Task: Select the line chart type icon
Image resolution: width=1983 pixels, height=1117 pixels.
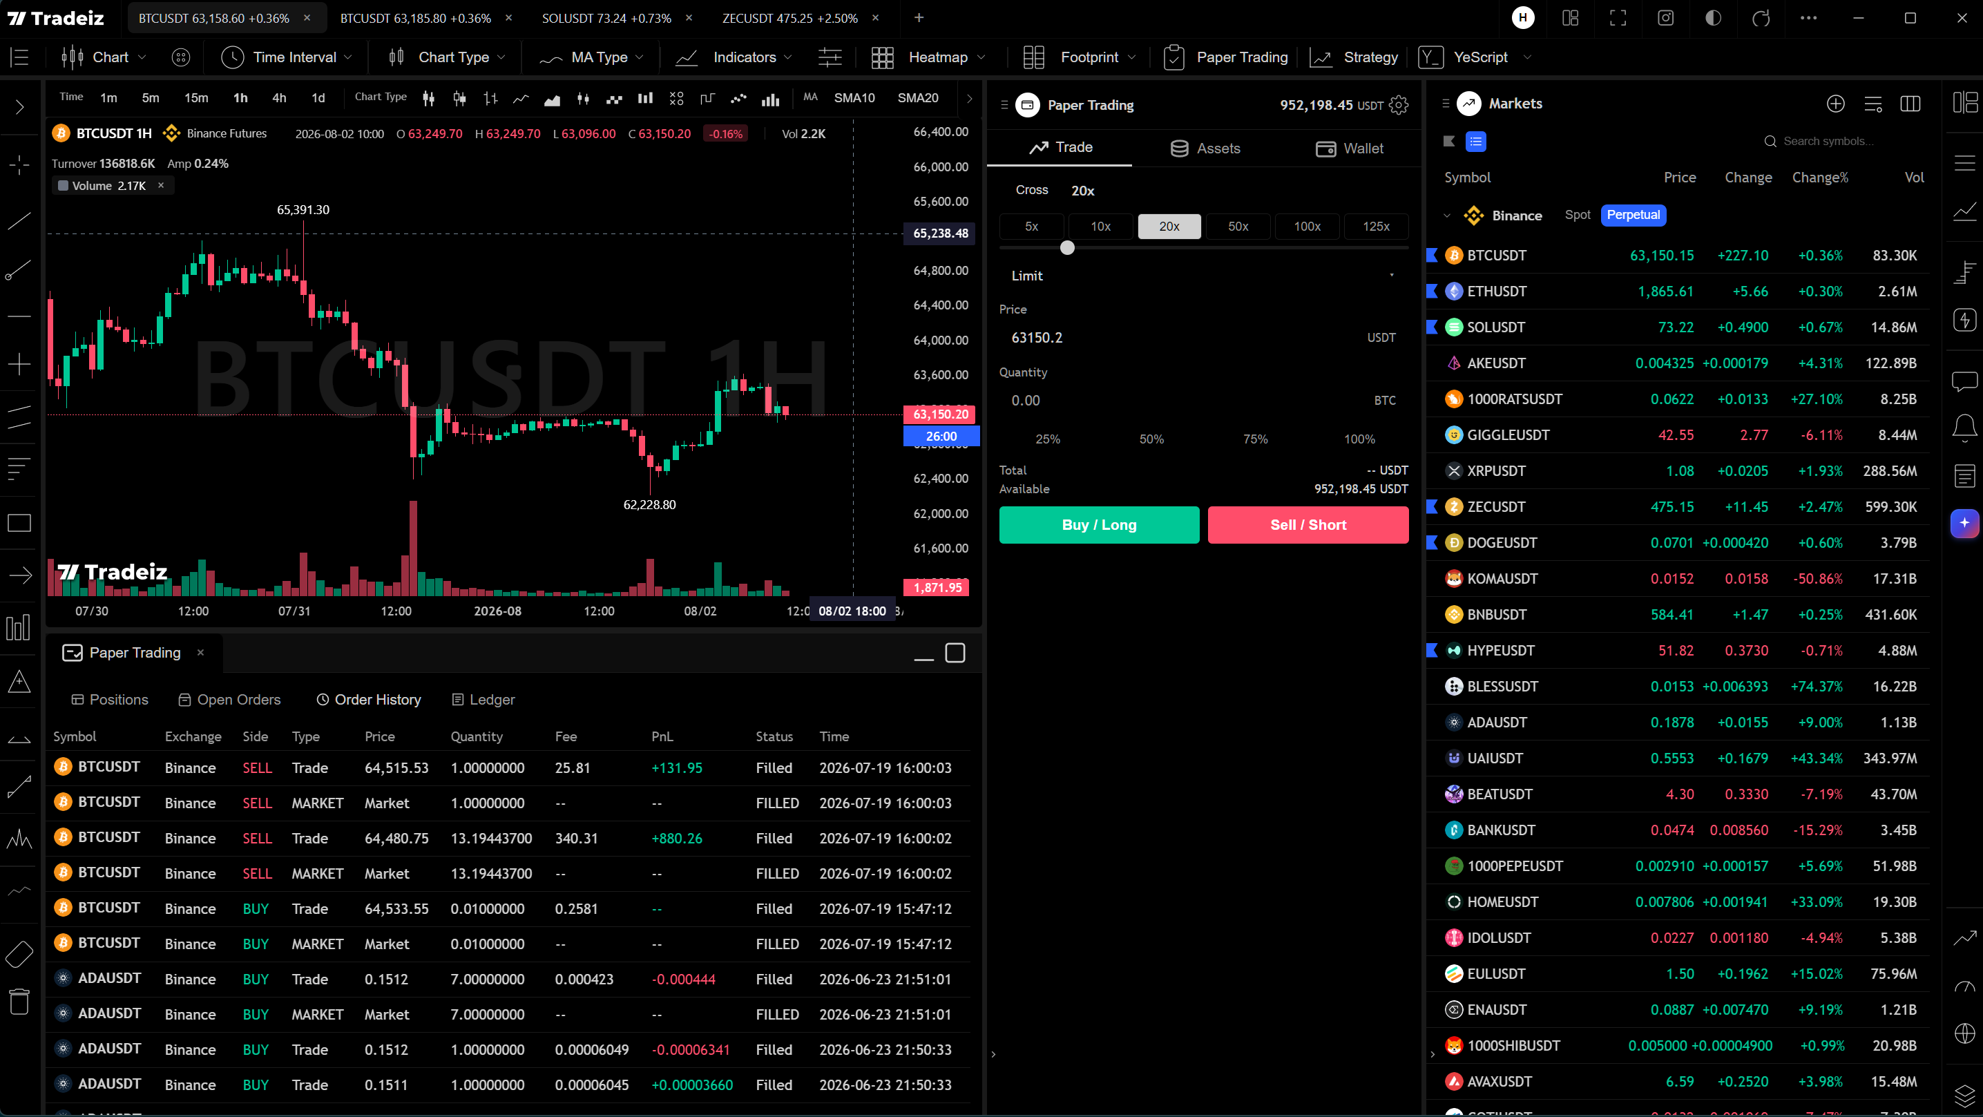Action: (521, 99)
